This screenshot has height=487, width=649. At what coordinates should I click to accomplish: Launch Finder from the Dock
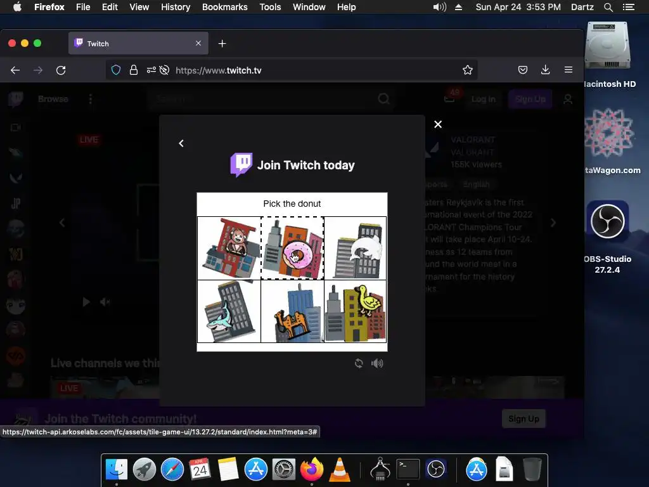[x=117, y=469]
